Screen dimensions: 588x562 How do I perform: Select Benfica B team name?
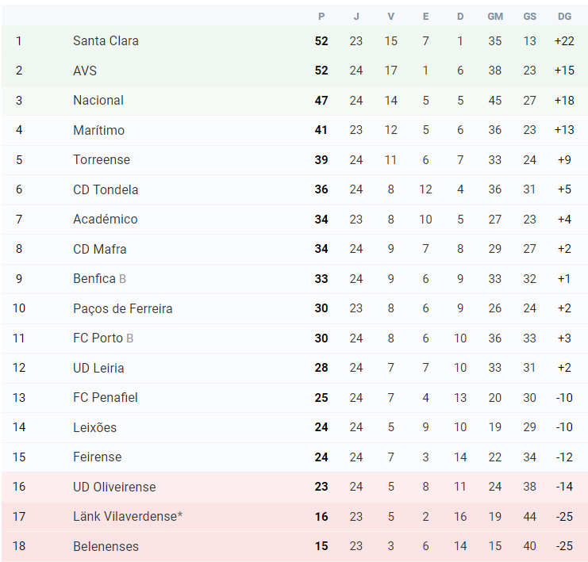pyautogui.click(x=99, y=278)
